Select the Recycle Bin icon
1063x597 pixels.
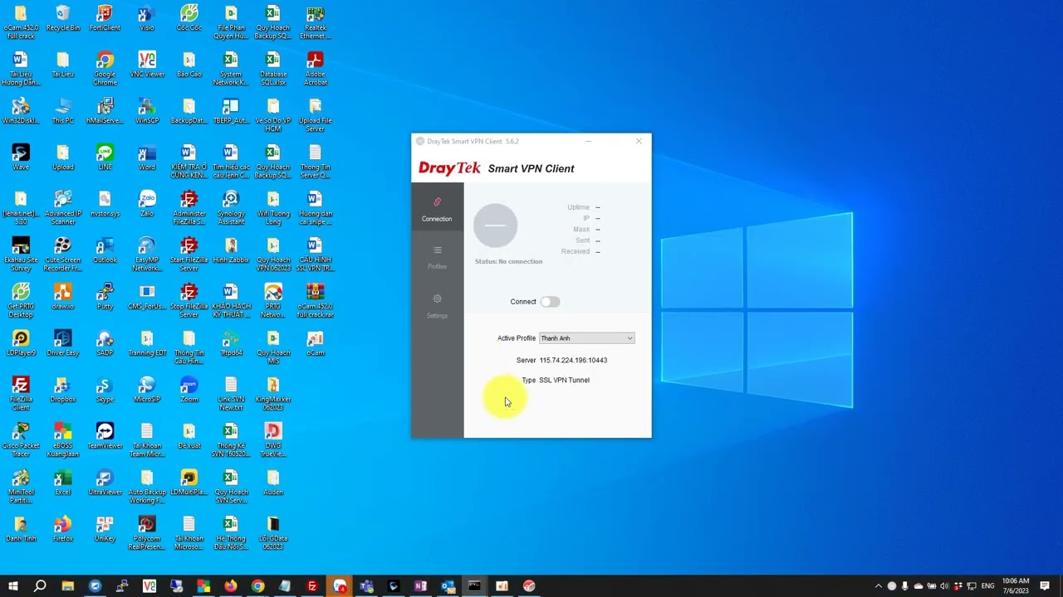pos(63,18)
